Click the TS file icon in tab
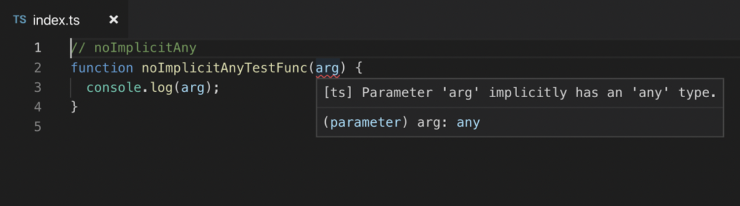The image size is (740, 206). (19, 20)
